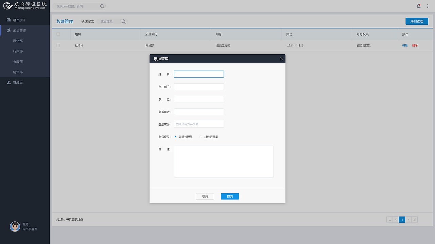This screenshot has height=244, width=435.
Task: Click the 添加管理 button
Action: point(417,21)
